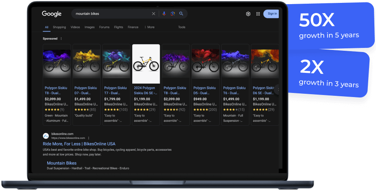
Task: Clear the search box with X icon
Action: click(154, 14)
